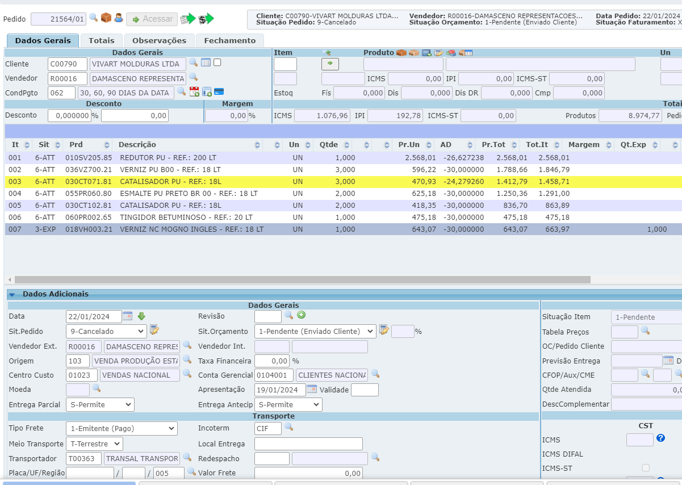Open the Sit.Pedido dropdown showing 9-Cancelado

click(x=106, y=331)
